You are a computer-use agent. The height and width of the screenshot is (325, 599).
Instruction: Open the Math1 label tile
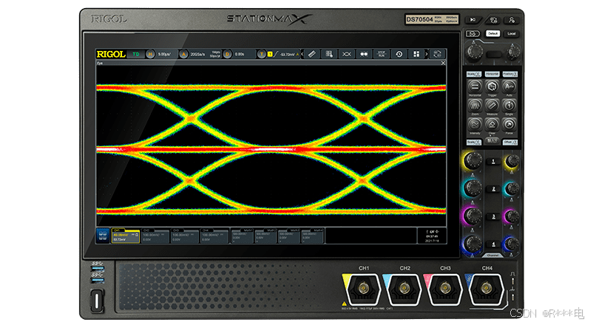click(x=243, y=236)
